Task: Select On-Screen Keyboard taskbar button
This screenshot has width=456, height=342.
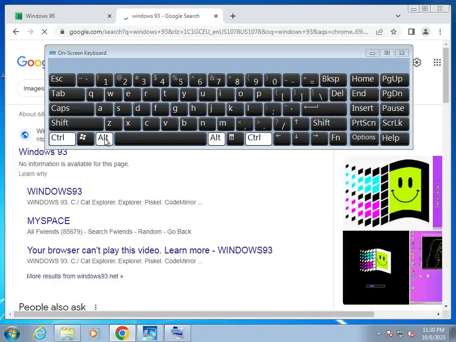Action: pyautogui.click(x=177, y=333)
